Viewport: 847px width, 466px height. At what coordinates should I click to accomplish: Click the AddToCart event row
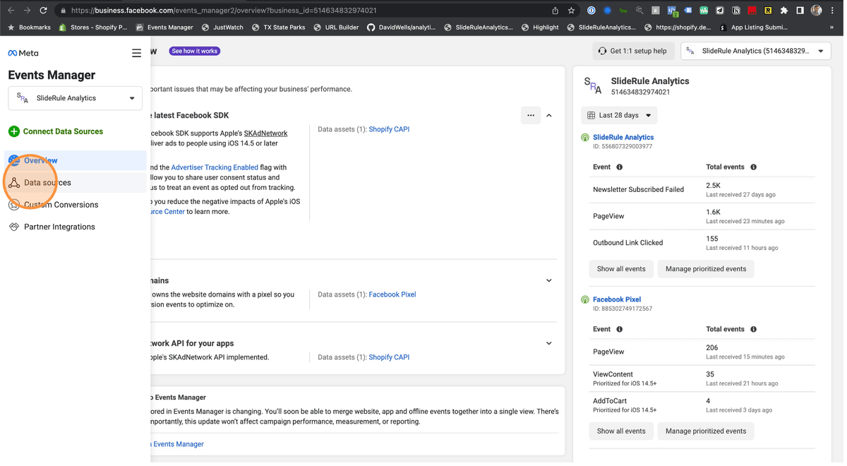(x=702, y=405)
